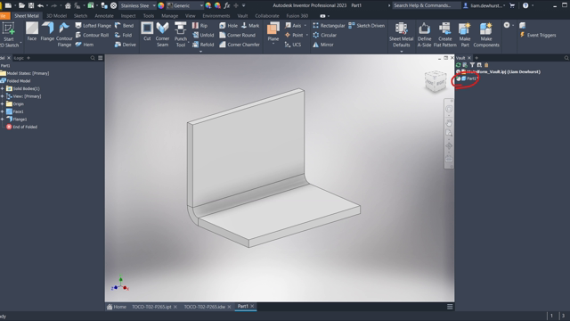Select the Bend tool

(x=125, y=26)
